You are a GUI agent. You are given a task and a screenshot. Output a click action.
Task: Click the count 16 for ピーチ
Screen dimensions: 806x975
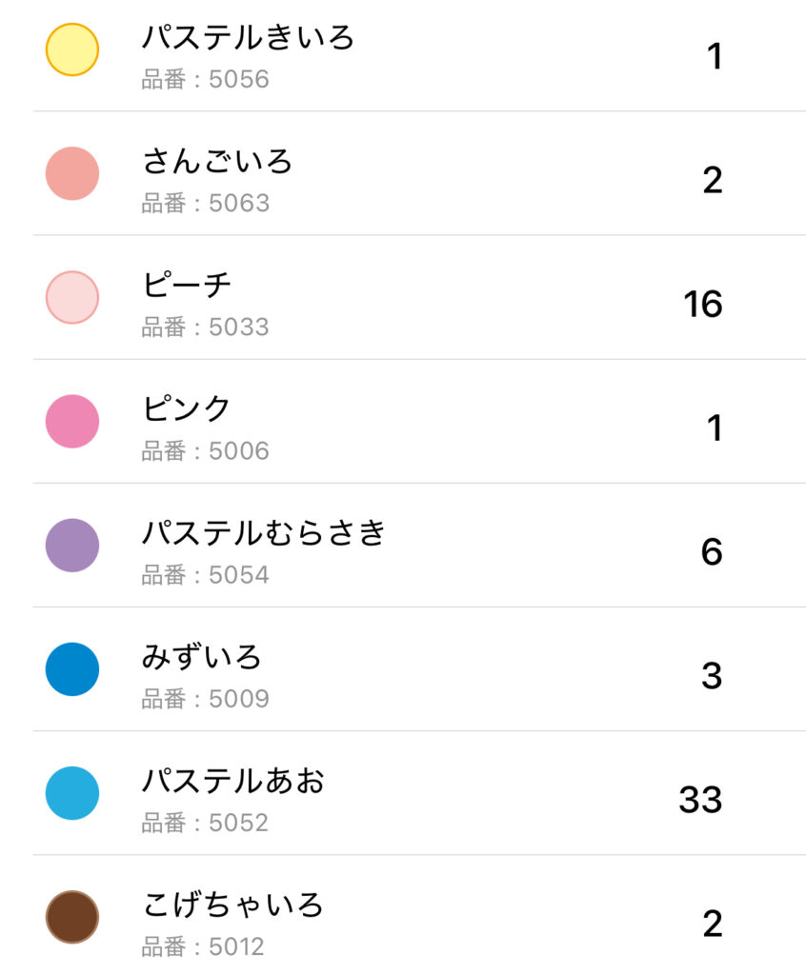point(702,305)
